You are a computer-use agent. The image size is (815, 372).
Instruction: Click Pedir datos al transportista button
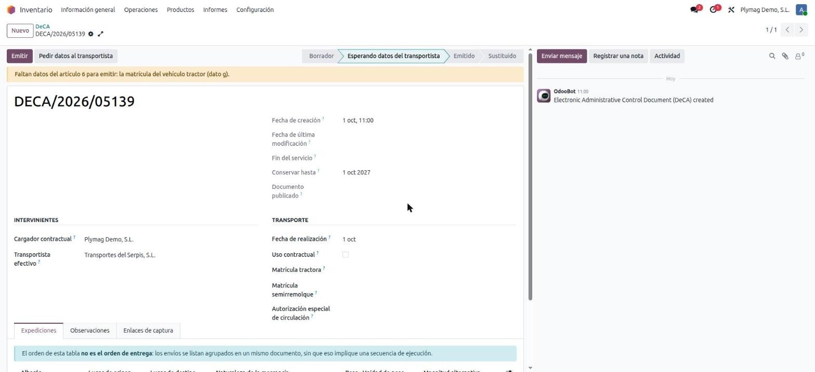[x=76, y=56]
